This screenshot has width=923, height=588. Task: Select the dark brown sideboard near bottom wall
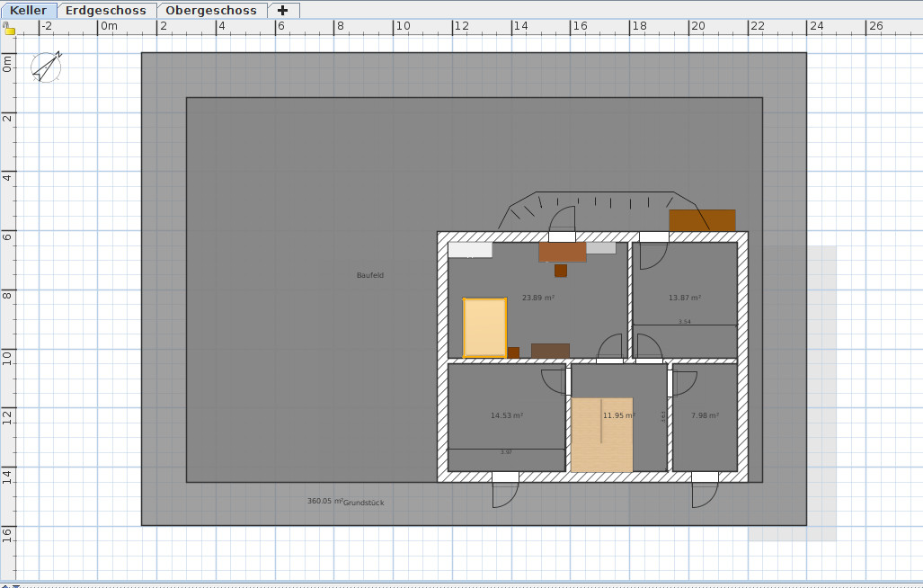549,351
